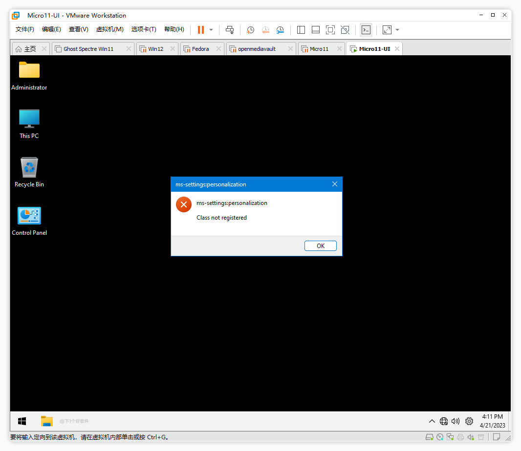The height and width of the screenshot is (451, 521).
Task: Click the VMware Workstation title bar logo
Action: 16,15
